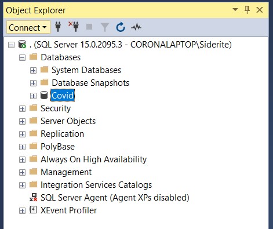273x229 pixels.
Task: Expand Always On High Availability folder
Action: pyautogui.click(x=22, y=160)
